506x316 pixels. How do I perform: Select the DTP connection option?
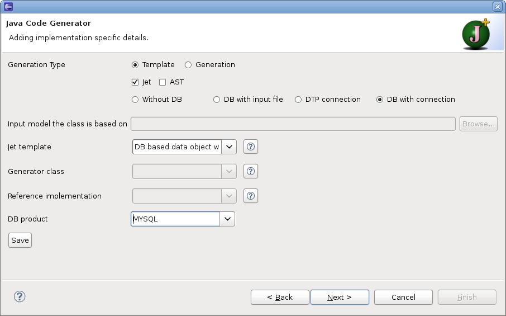298,100
